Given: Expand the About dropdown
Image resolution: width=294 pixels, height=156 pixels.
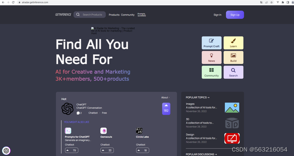Looking at the screenshot, I should [x=165, y=97].
